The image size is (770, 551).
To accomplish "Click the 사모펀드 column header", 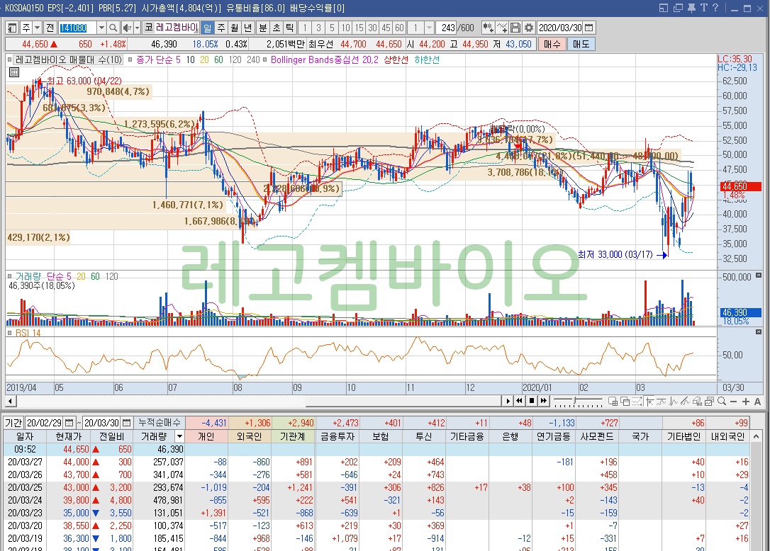I will (x=597, y=436).
